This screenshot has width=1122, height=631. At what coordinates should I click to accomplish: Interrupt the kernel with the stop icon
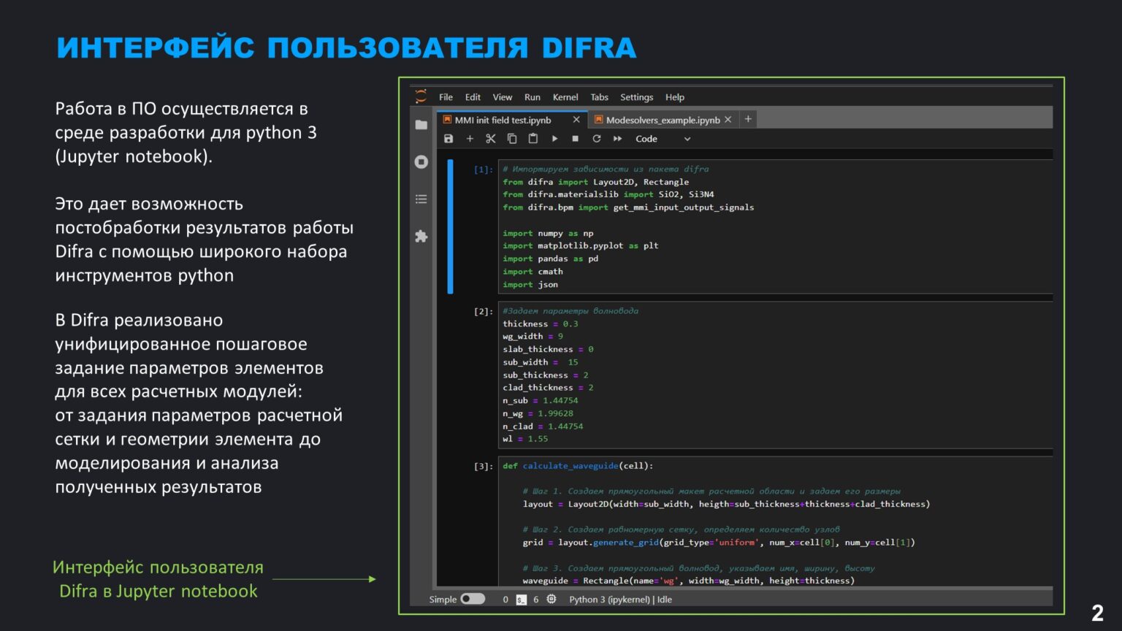coord(575,139)
